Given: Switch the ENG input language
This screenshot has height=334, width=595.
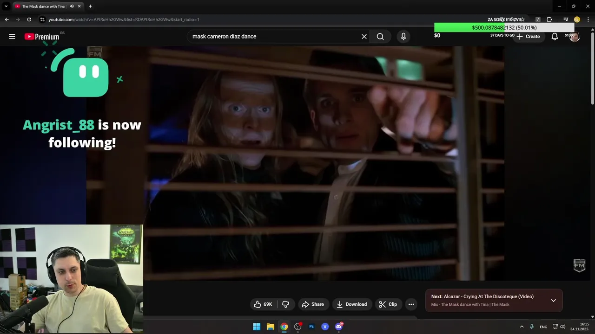Looking at the screenshot, I should [x=543, y=327].
